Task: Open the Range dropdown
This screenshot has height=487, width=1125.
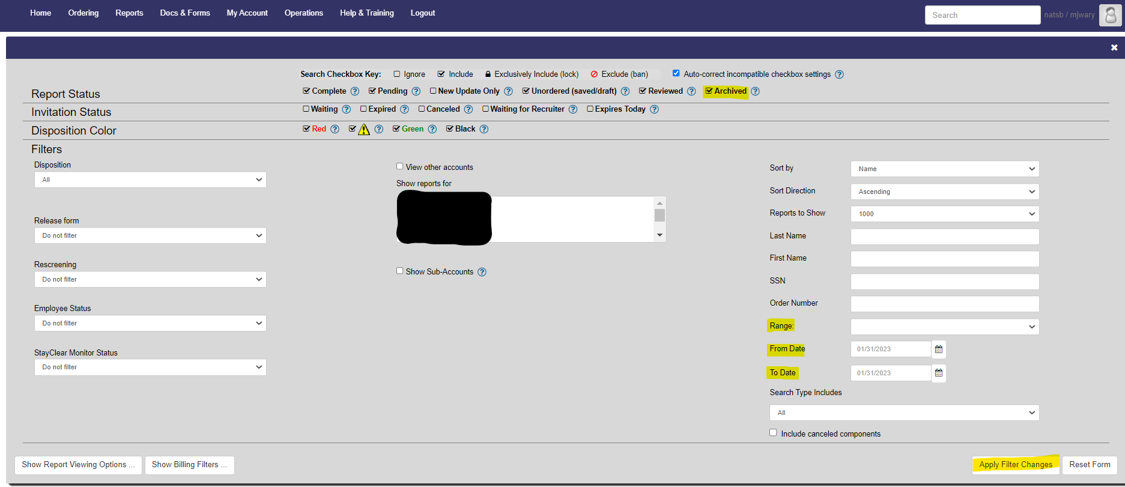Action: 945,327
